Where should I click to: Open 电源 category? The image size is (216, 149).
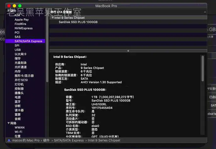pyautogui.click(x=18, y=97)
